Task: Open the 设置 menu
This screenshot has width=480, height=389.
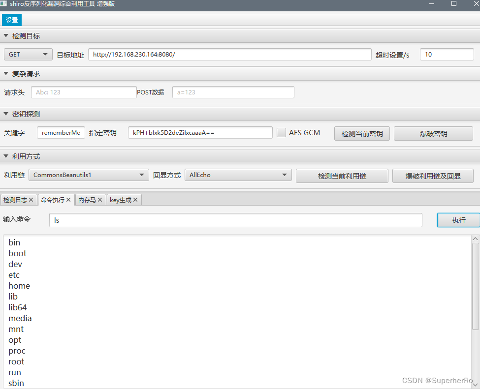Action: coord(11,20)
